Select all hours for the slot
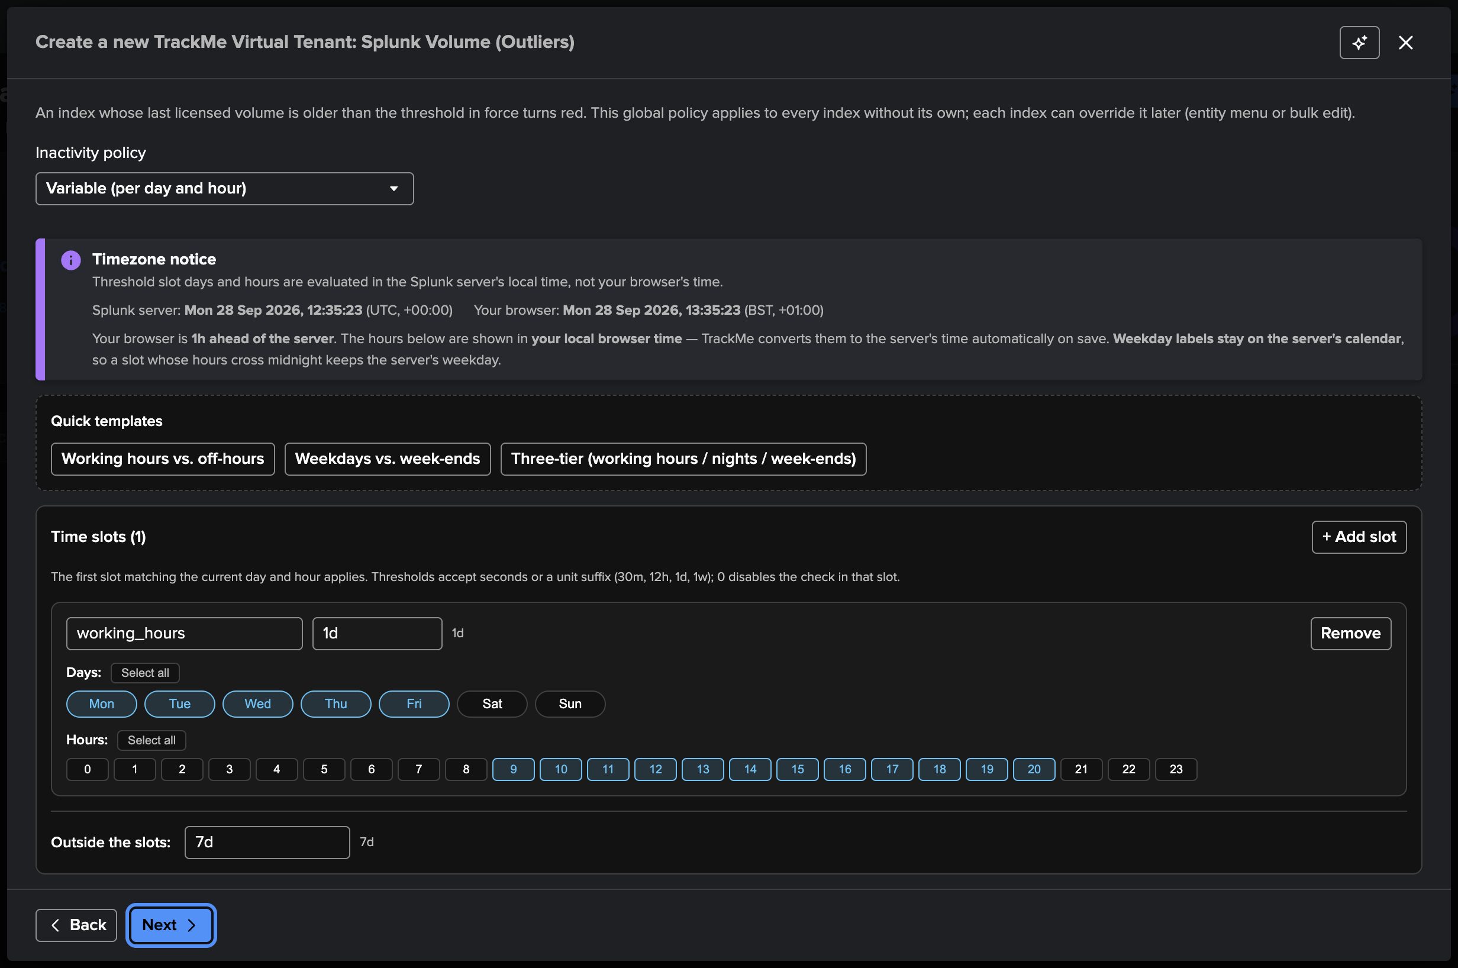The image size is (1458, 968). point(151,740)
